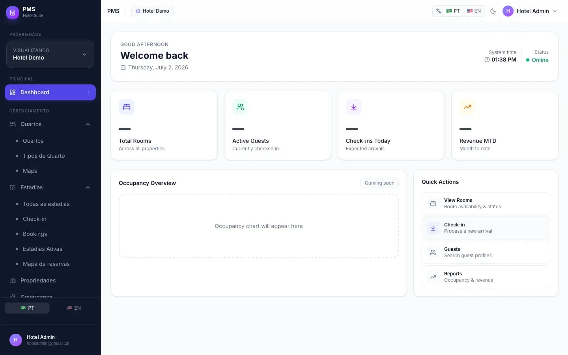Switch to PT language in top bar
The width and height of the screenshot is (568, 355).
click(453, 11)
